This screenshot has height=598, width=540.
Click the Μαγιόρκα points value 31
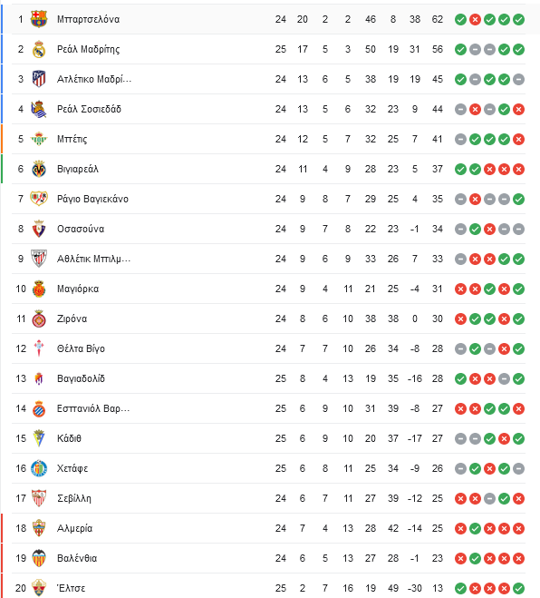(x=438, y=289)
